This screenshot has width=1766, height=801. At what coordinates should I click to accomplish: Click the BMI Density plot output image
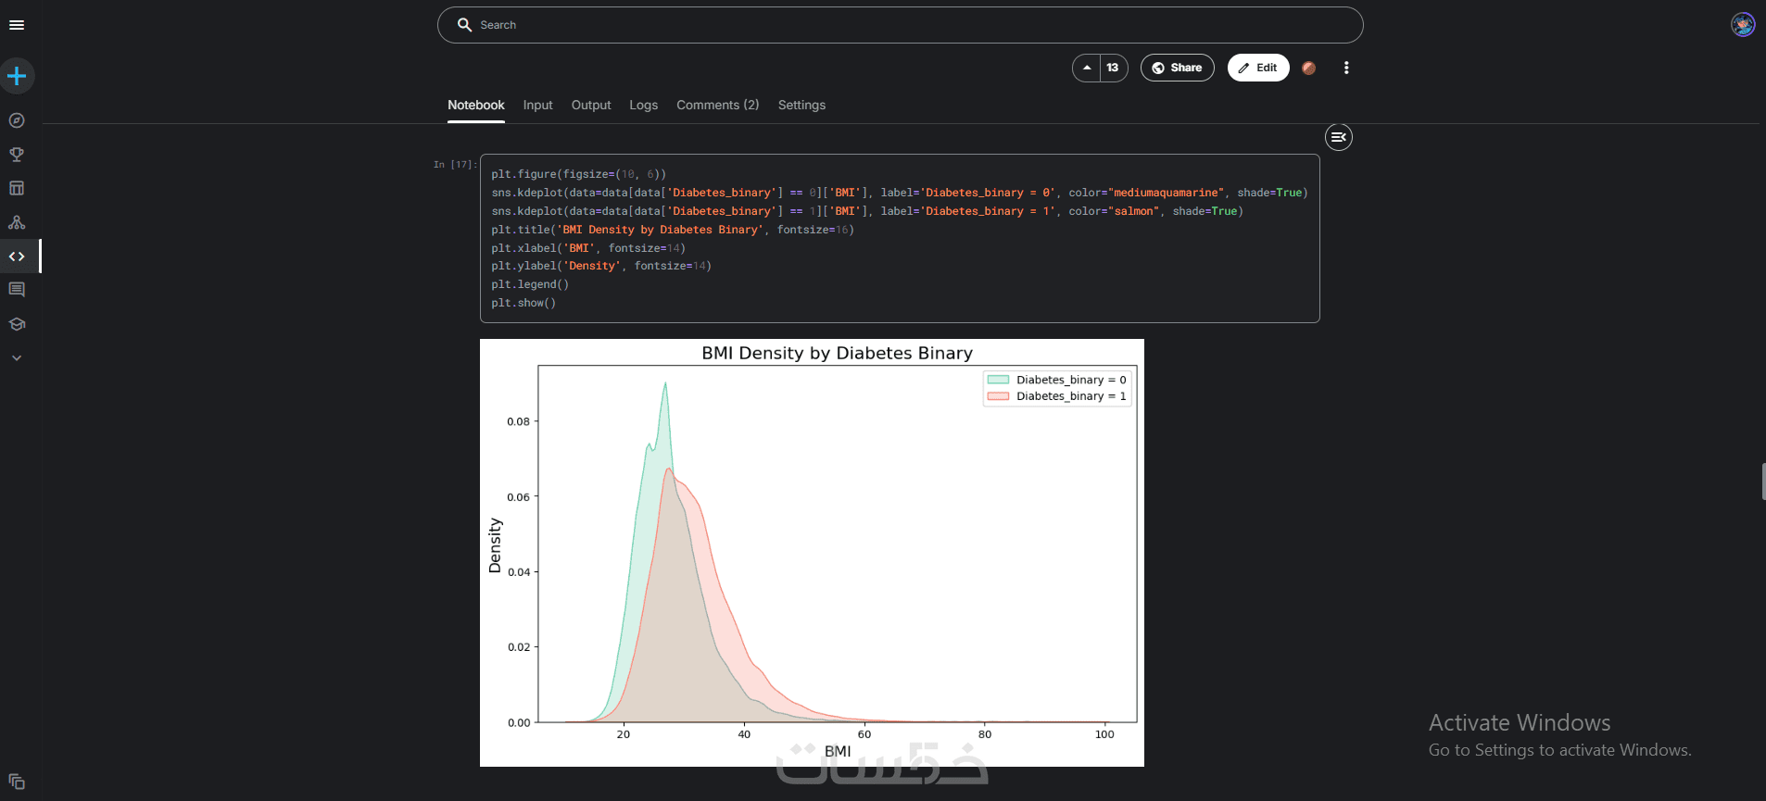pyautogui.click(x=812, y=553)
